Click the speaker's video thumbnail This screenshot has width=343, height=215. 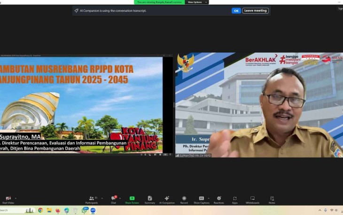point(259,105)
